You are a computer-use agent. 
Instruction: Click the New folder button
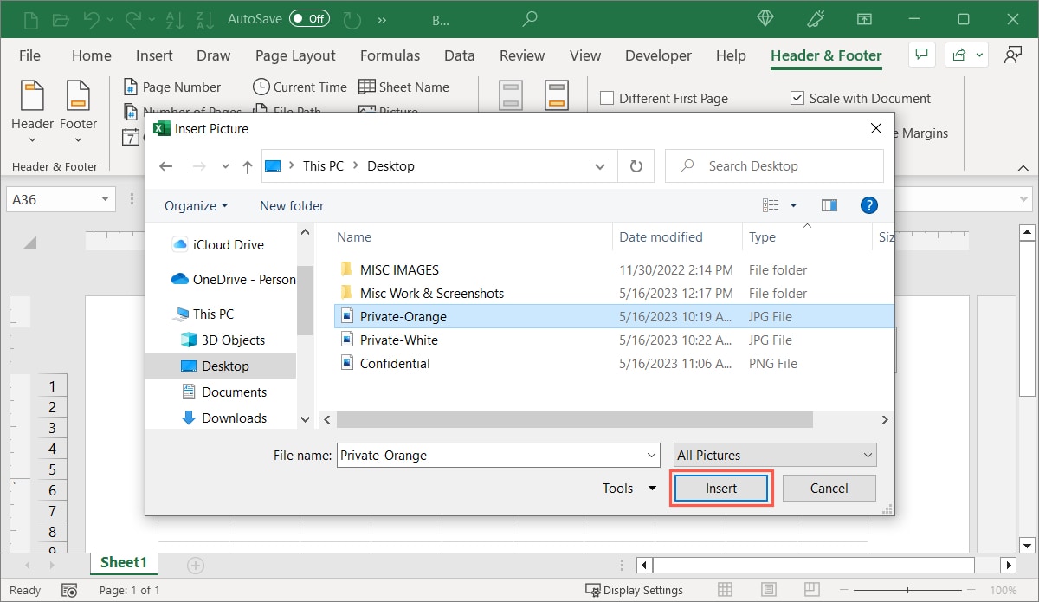coord(291,205)
